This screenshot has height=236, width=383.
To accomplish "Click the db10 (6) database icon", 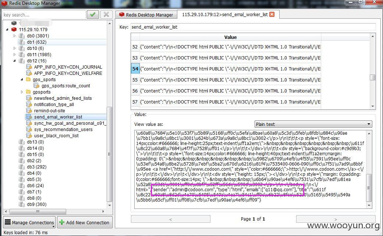I will [x=22, y=48].
